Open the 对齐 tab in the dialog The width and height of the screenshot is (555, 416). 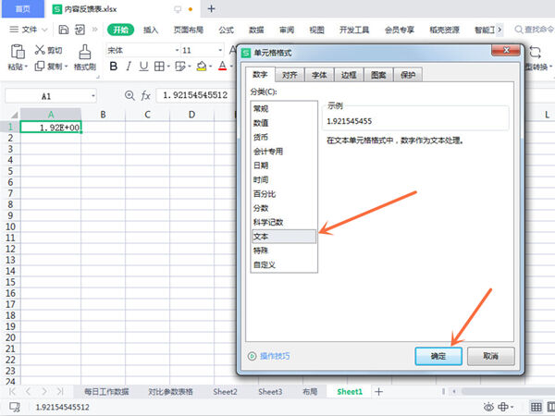click(x=290, y=75)
